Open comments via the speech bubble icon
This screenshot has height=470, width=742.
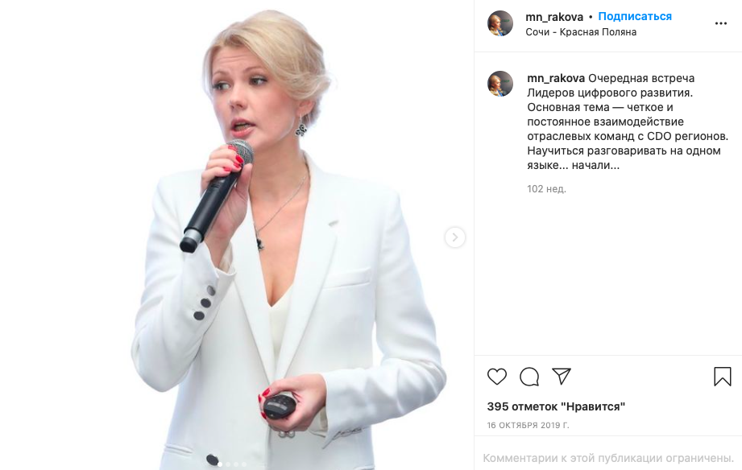click(x=529, y=377)
